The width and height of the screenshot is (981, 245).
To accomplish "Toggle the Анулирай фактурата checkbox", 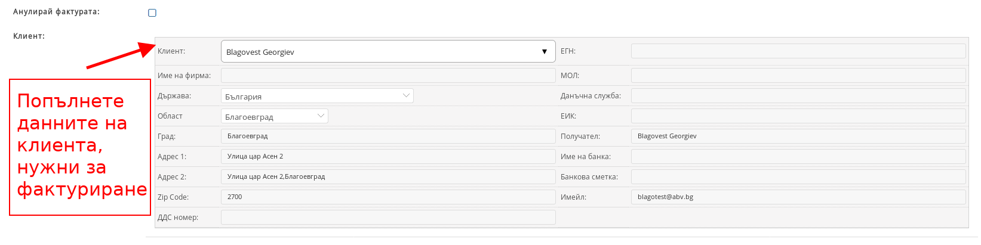I will click(x=152, y=13).
